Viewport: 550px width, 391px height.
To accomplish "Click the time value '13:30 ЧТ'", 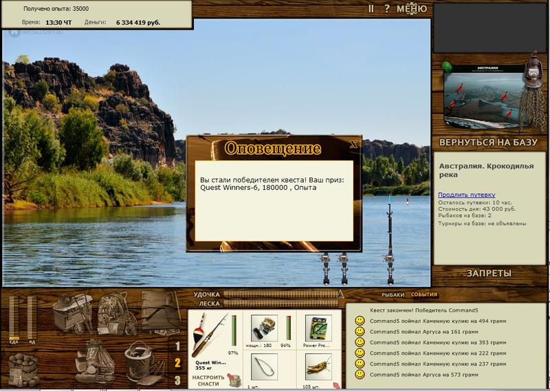I will (x=58, y=23).
